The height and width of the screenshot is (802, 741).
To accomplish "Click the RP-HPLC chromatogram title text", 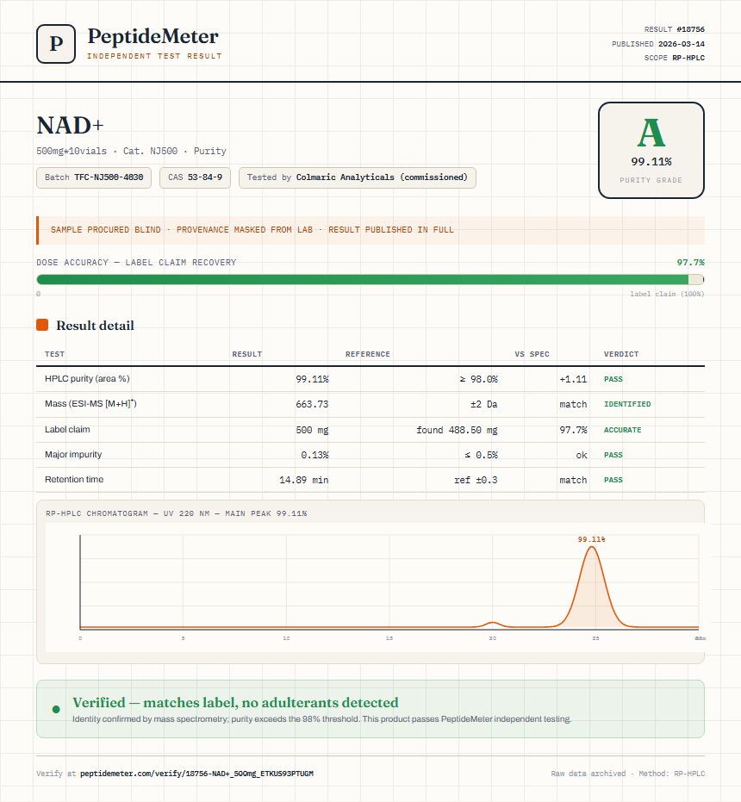I will tap(176, 513).
